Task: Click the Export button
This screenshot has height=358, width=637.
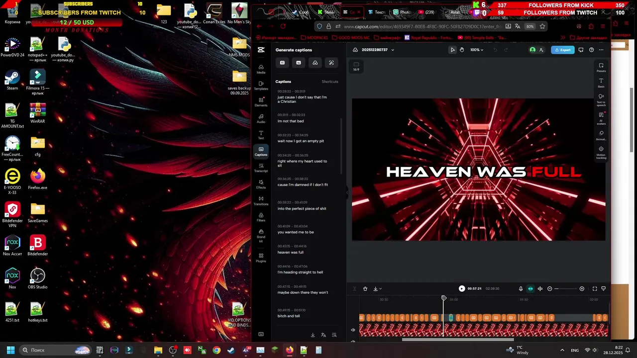Action: [x=563, y=50]
